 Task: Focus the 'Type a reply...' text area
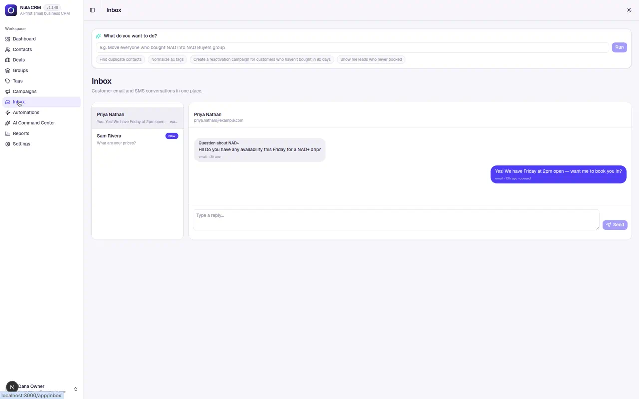396,220
